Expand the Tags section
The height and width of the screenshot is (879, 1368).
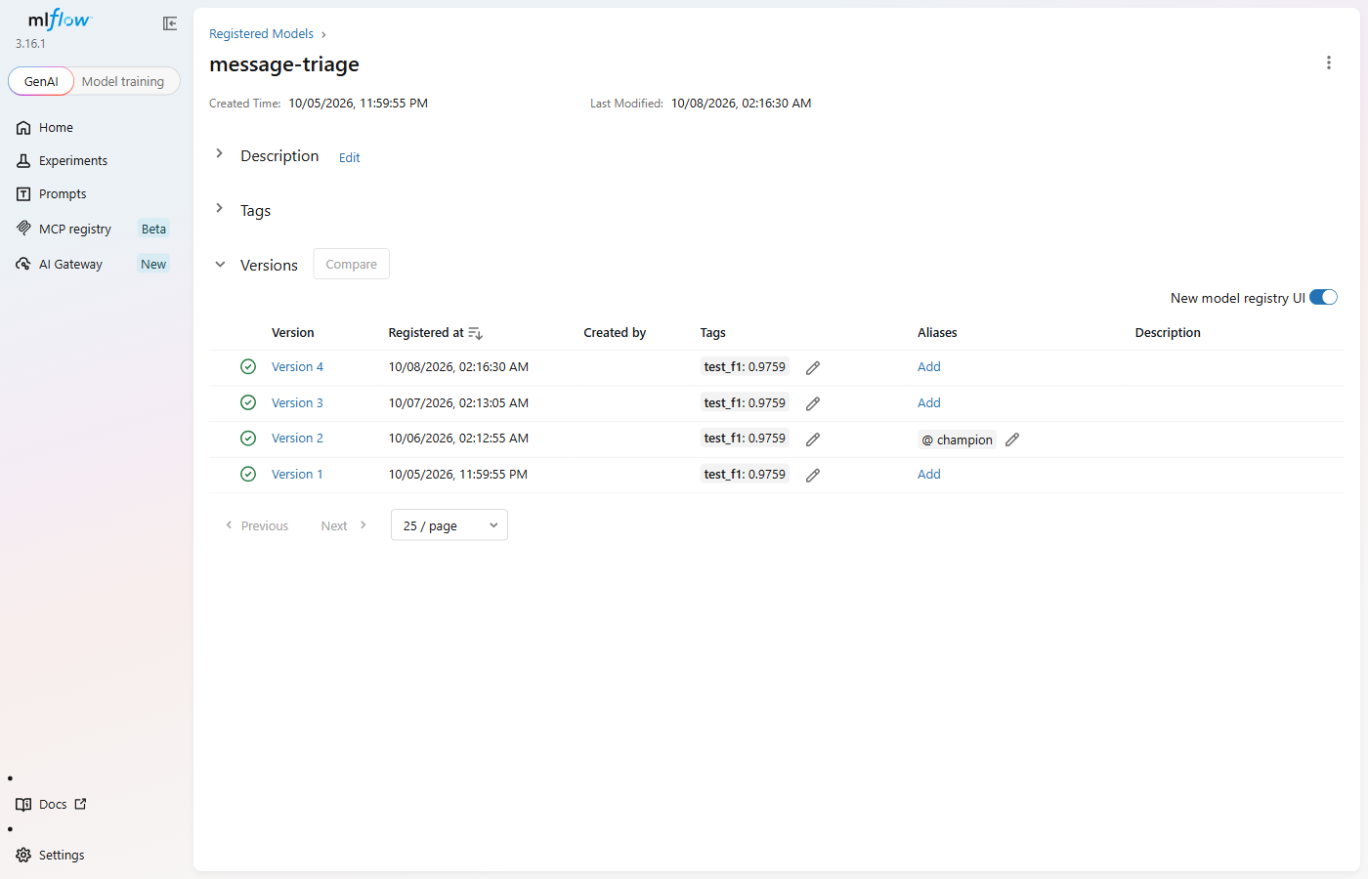click(220, 208)
